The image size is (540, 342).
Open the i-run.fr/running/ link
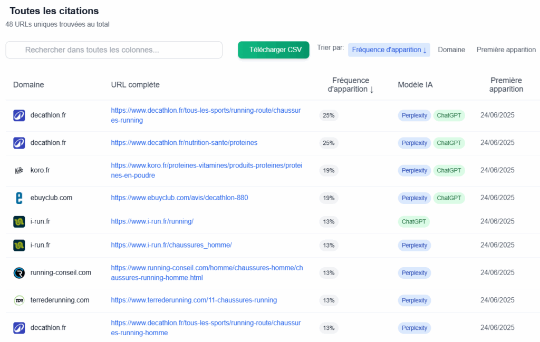(152, 221)
